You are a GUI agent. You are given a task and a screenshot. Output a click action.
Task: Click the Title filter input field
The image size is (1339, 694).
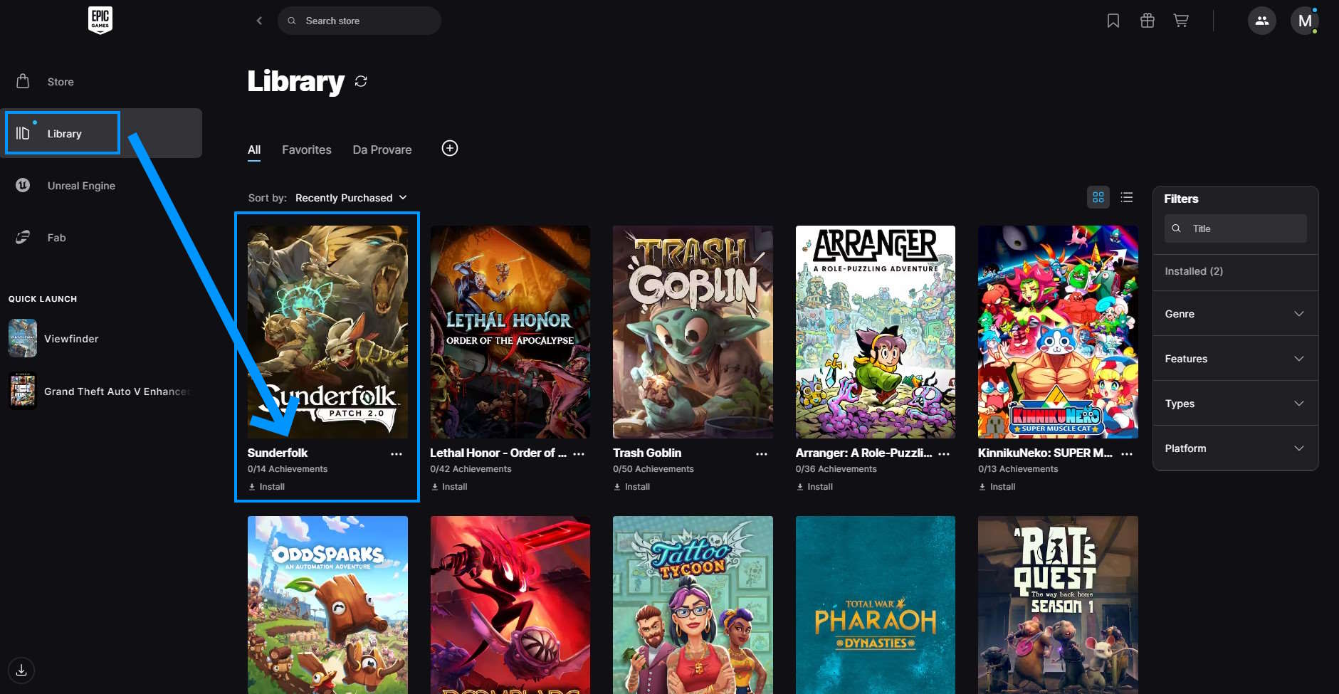click(x=1236, y=228)
